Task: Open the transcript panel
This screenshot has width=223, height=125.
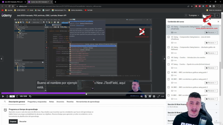Action: pyautogui.click(x=146, y=97)
